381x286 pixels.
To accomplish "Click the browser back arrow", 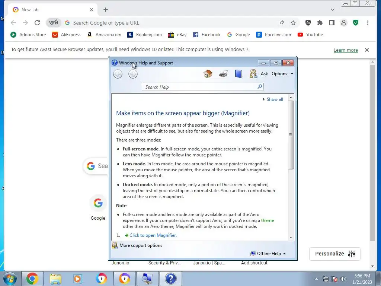I will tap(13, 23).
